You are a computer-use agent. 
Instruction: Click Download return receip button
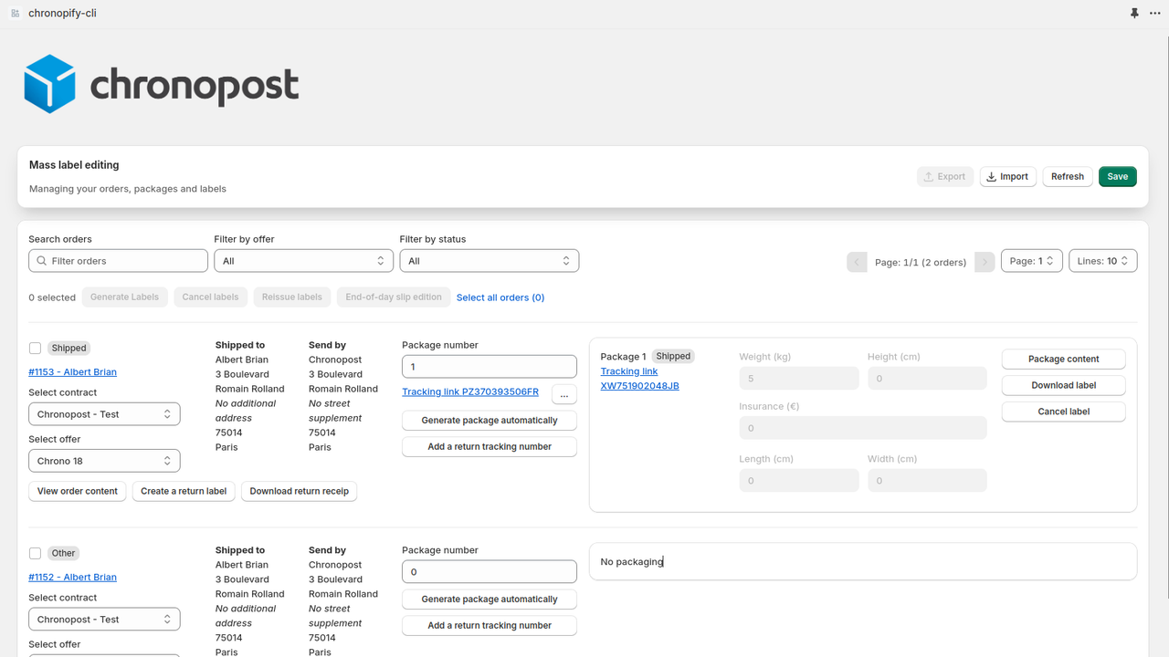tap(300, 491)
